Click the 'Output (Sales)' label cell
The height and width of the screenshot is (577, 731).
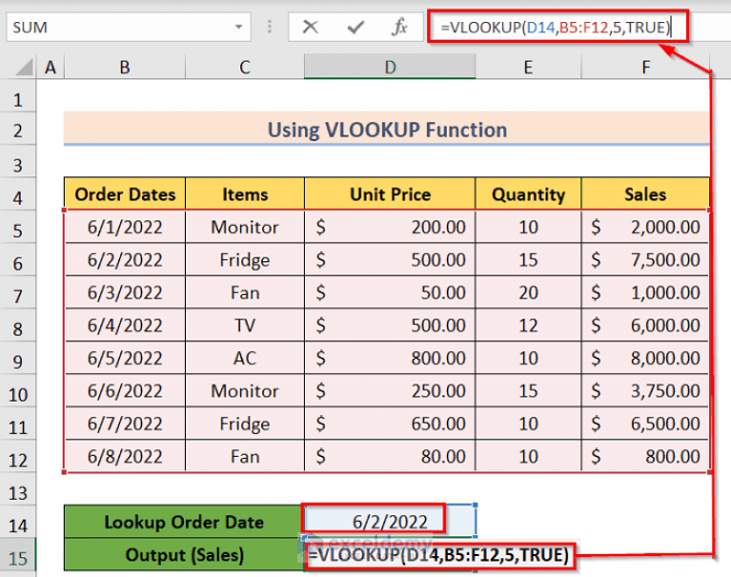click(x=184, y=555)
